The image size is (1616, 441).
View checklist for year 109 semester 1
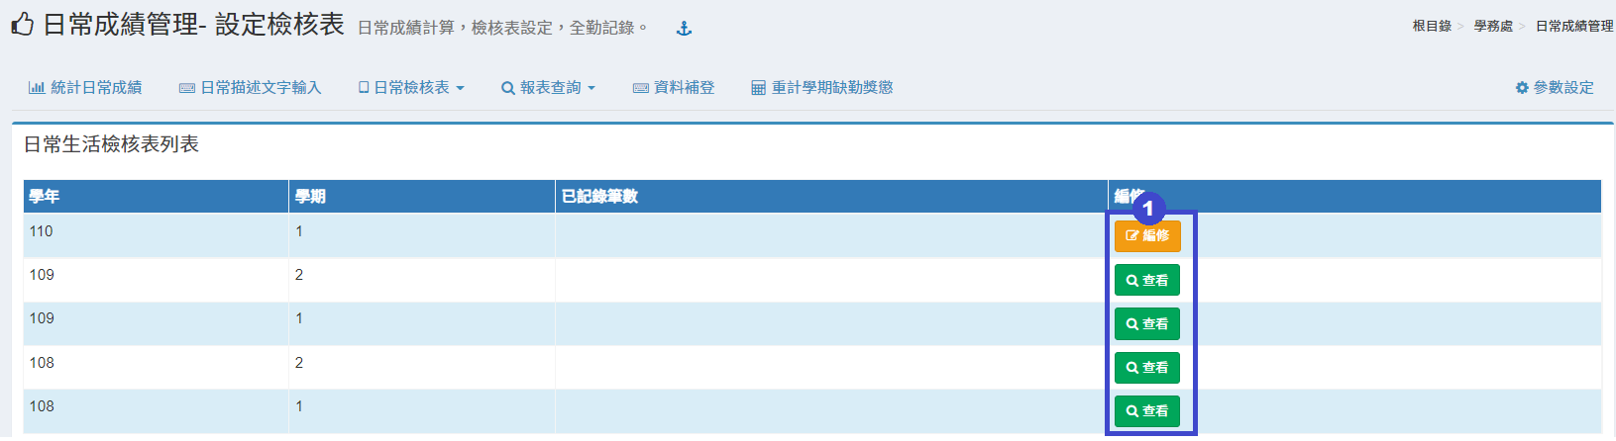[x=1146, y=324]
